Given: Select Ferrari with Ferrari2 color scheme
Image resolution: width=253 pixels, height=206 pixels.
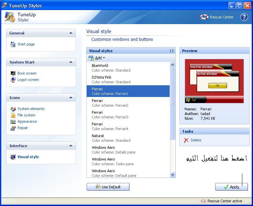Looking at the screenshot, I should click(128, 103).
